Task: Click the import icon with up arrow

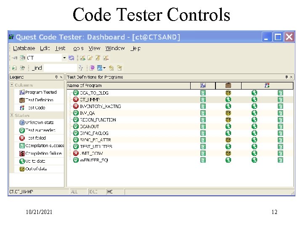Action: coord(111,68)
